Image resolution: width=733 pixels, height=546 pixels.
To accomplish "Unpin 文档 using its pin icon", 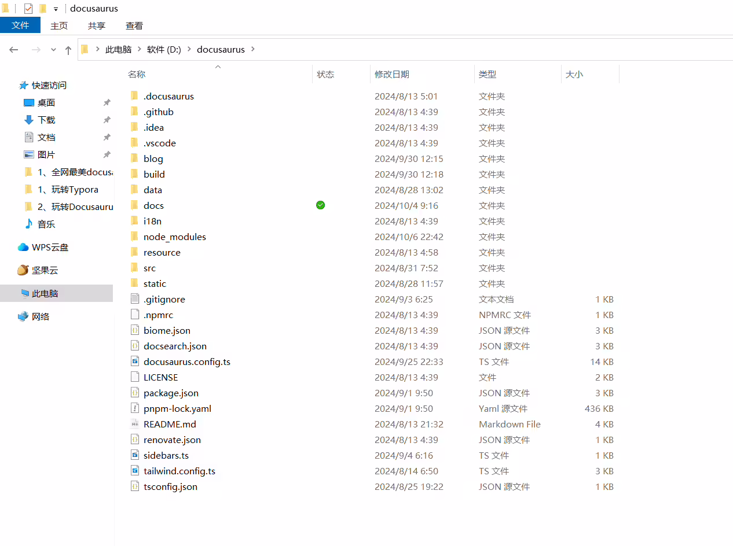I will pos(107,137).
